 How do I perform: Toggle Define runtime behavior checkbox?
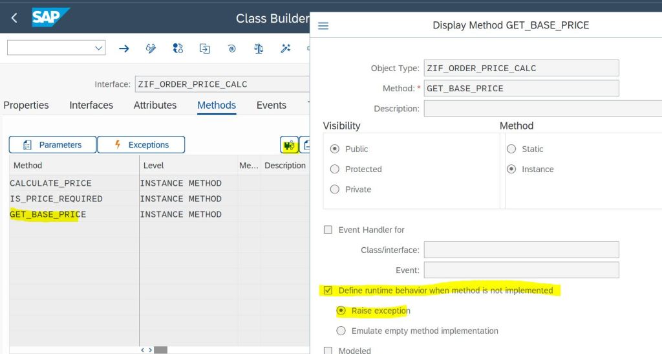point(328,291)
